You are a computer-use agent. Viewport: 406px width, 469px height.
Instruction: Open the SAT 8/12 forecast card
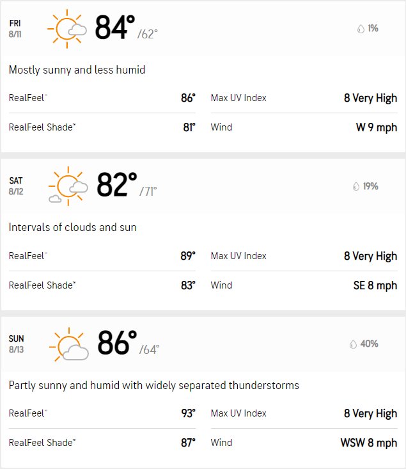coord(203,234)
